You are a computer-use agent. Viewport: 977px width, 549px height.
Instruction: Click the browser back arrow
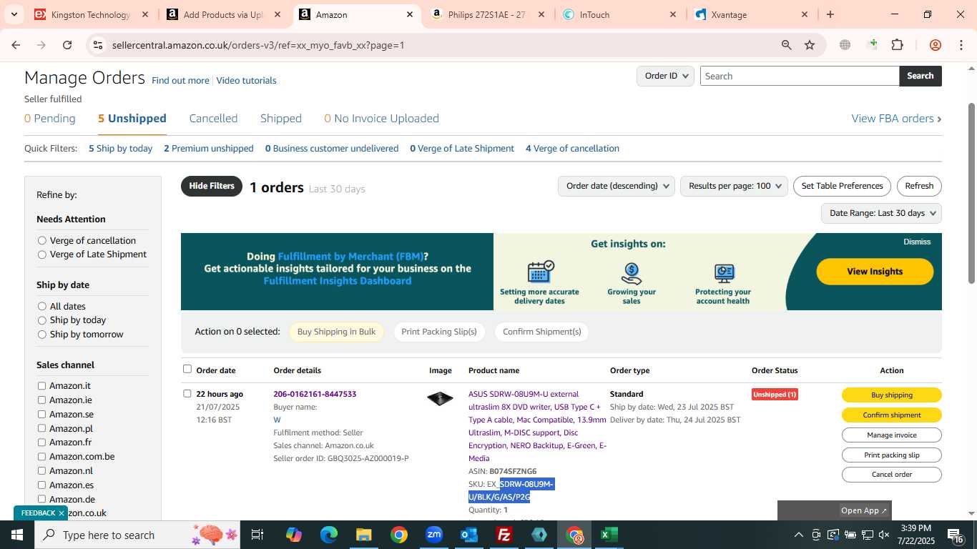click(16, 45)
